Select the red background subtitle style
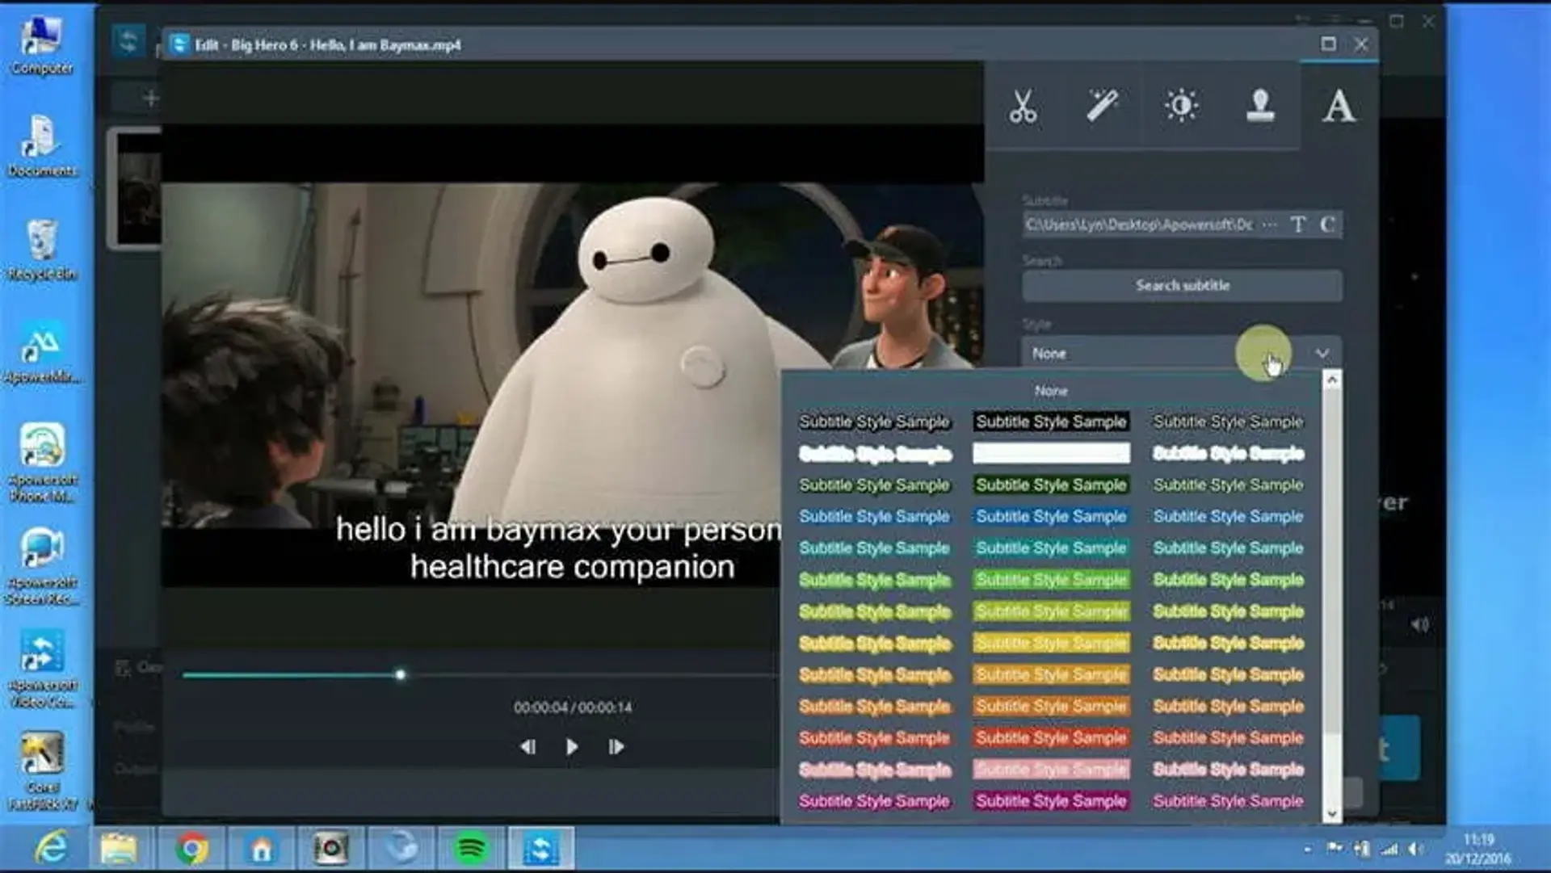The width and height of the screenshot is (1551, 873). (1051, 737)
